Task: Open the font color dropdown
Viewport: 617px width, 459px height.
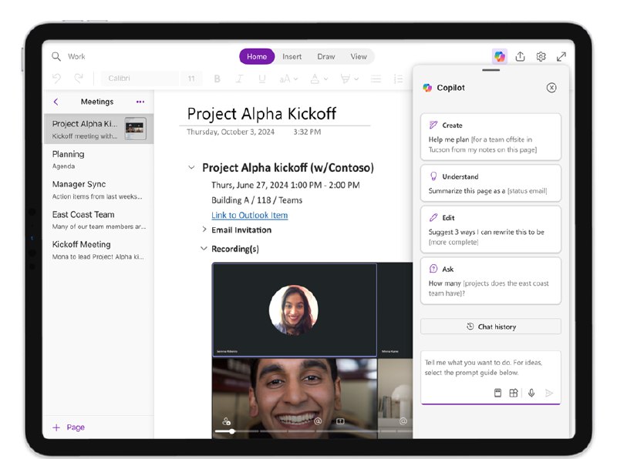Action: (319, 79)
